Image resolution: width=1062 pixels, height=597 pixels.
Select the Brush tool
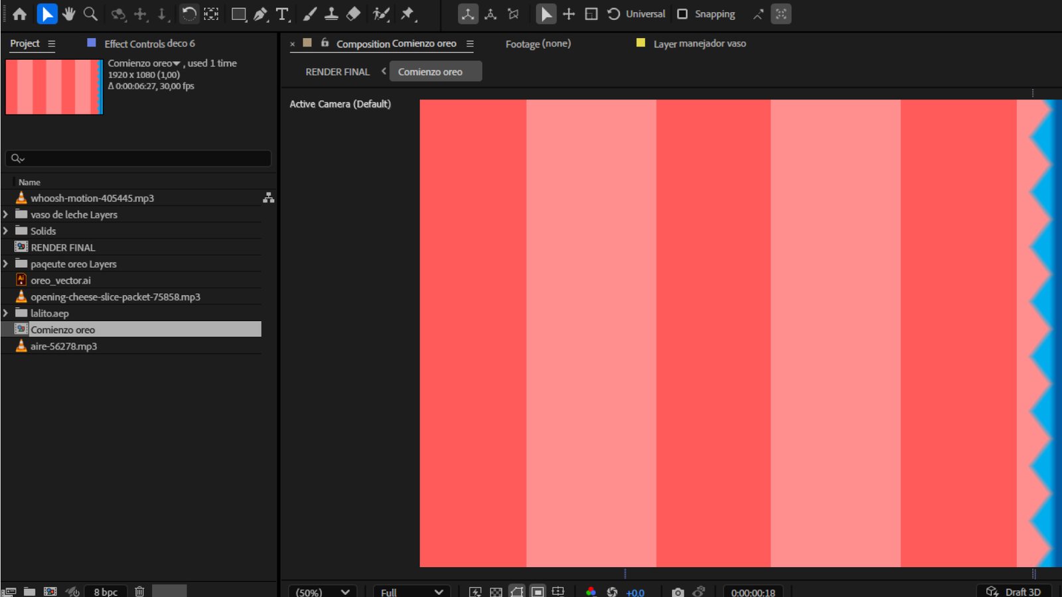[x=310, y=14]
